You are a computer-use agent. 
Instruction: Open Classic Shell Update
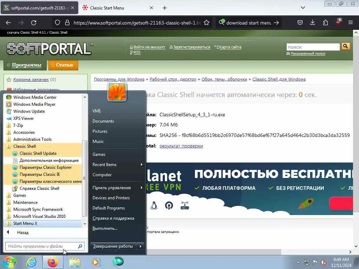[x=43, y=153]
